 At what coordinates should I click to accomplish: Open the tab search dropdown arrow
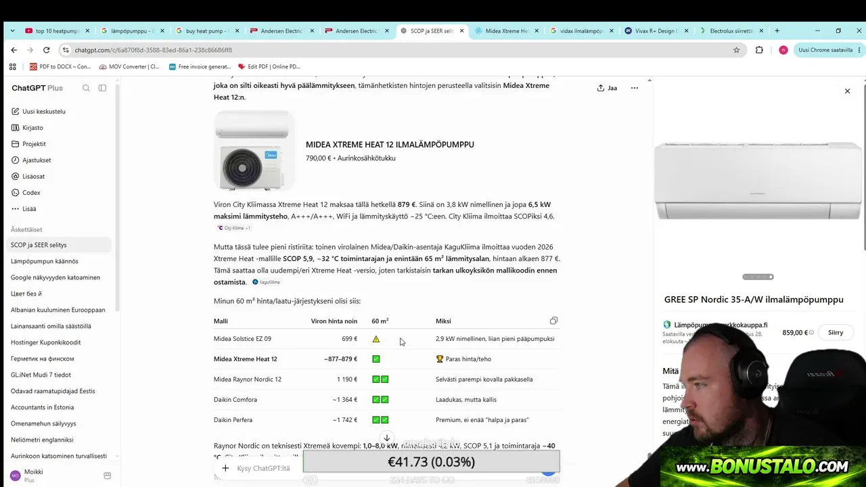(x=12, y=30)
